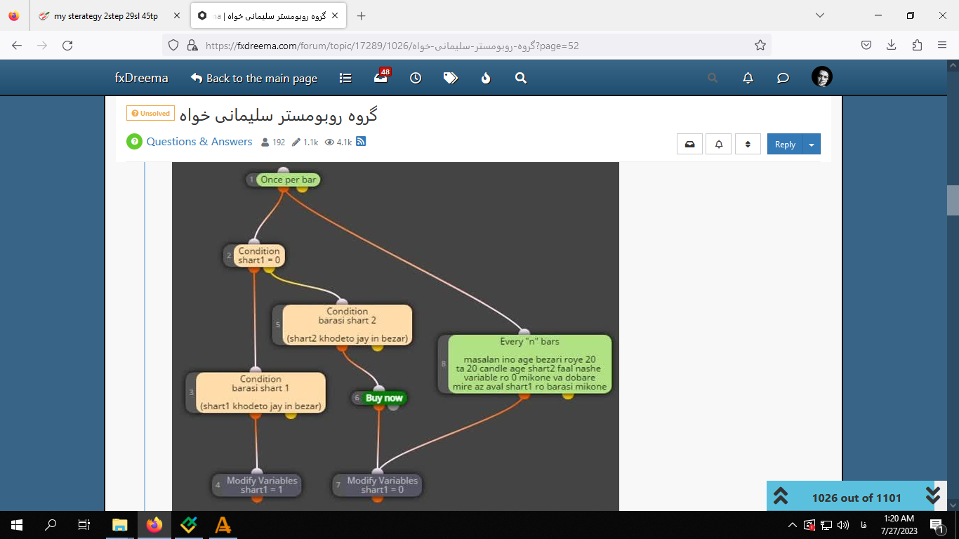Open topic sort options button

pyautogui.click(x=748, y=144)
